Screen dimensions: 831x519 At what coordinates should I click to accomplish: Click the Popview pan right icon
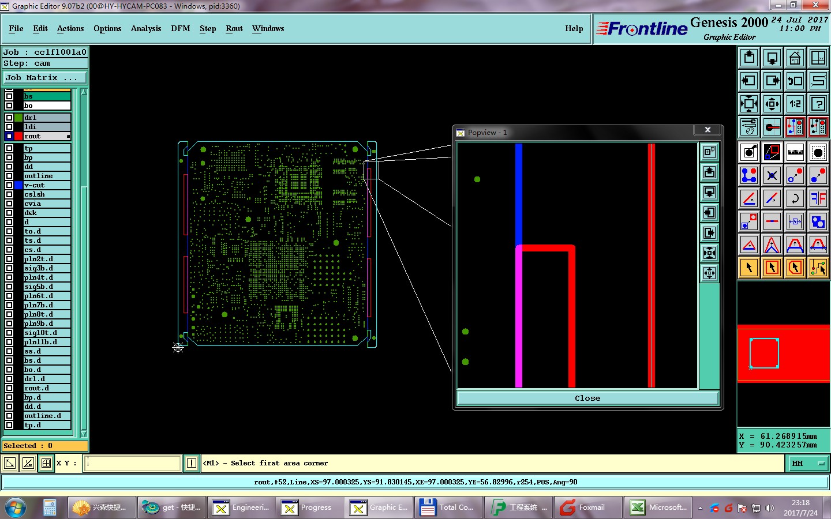point(709,233)
